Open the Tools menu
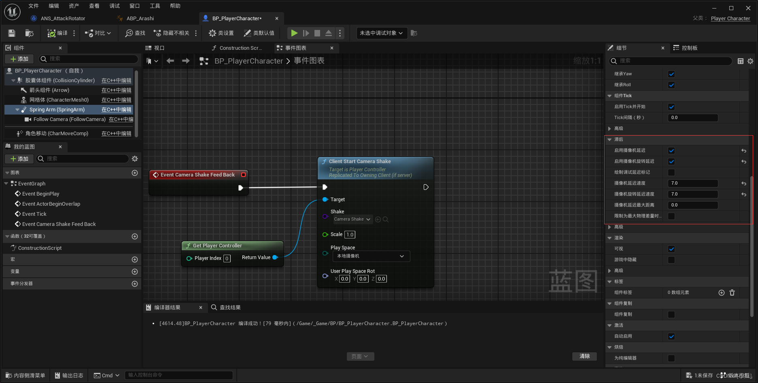This screenshot has width=758, height=383. coord(155,6)
